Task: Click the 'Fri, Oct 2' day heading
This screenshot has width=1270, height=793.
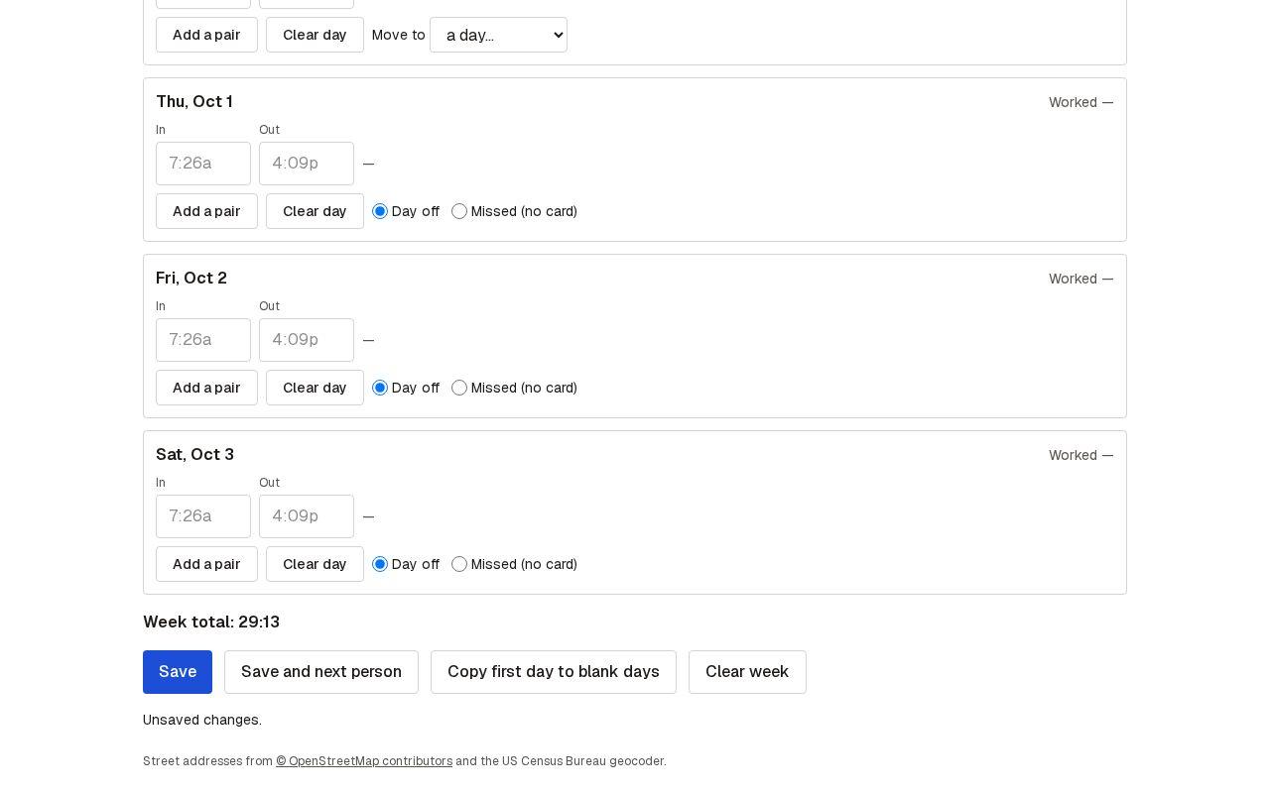Action: click(x=191, y=279)
